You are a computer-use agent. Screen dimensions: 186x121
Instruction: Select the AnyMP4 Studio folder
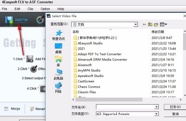[87, 70]
